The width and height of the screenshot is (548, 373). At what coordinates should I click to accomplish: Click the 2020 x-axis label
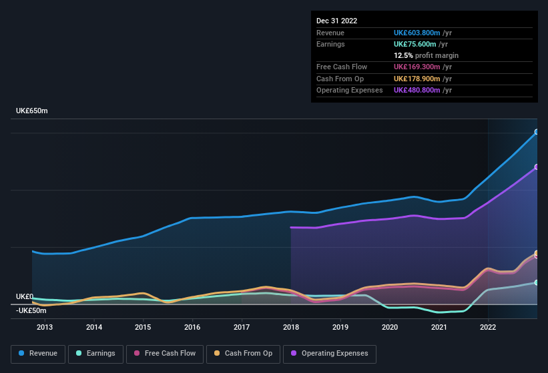[390, 327]
